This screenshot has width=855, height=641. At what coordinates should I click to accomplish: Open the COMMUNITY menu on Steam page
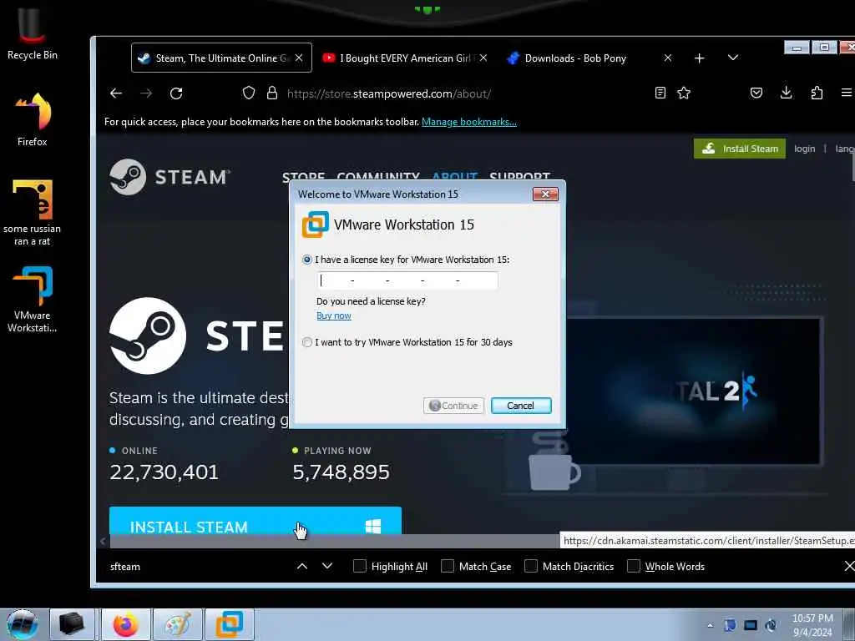click(378, 177)
